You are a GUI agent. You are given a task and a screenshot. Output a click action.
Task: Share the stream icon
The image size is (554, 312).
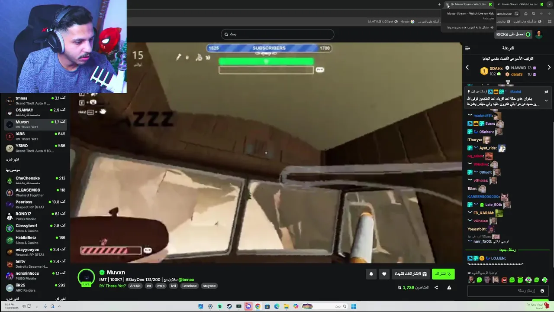436,288
